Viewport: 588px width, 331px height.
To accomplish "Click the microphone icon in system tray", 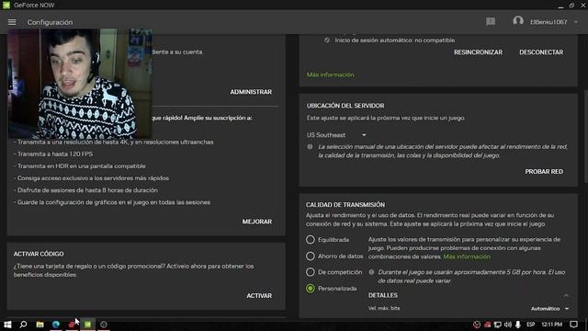I will point(518,325).
